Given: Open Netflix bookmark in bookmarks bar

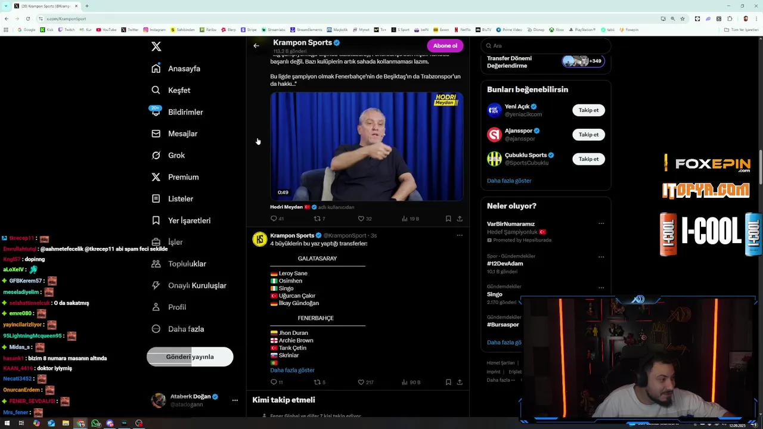Looking at the screenshot, I should click(462, 30).
